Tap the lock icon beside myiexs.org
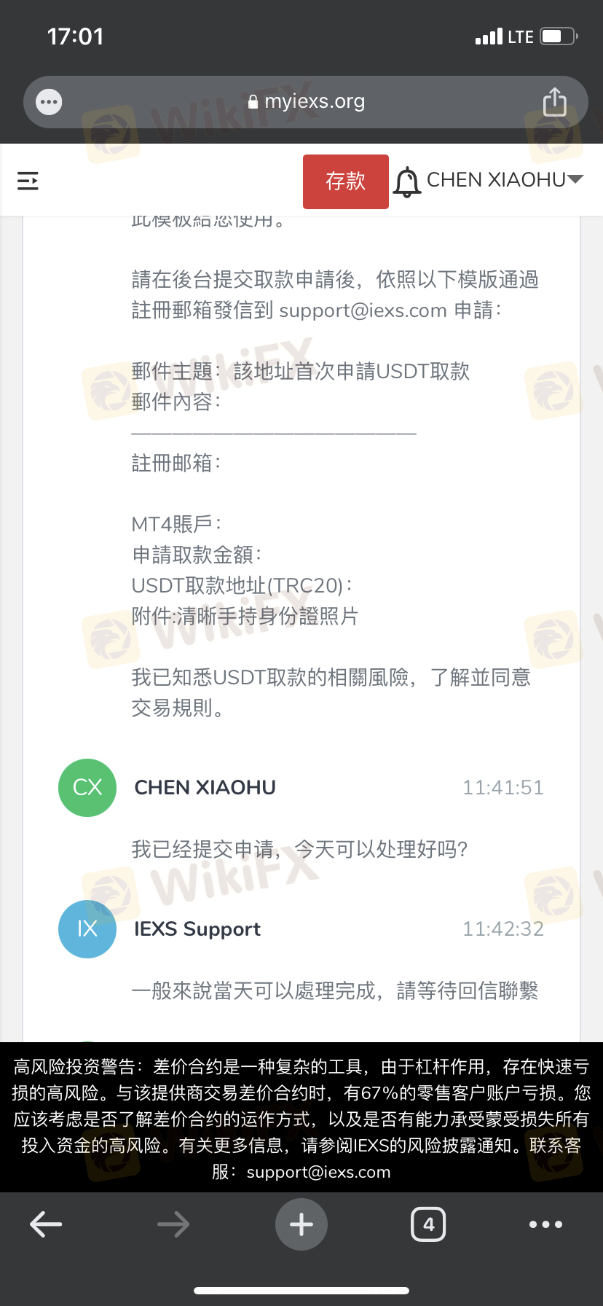 click(x=253, y=102)
